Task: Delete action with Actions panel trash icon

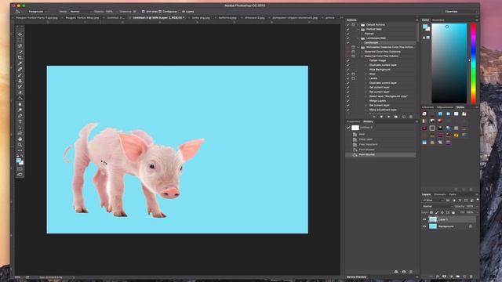Action: point(411,117)
